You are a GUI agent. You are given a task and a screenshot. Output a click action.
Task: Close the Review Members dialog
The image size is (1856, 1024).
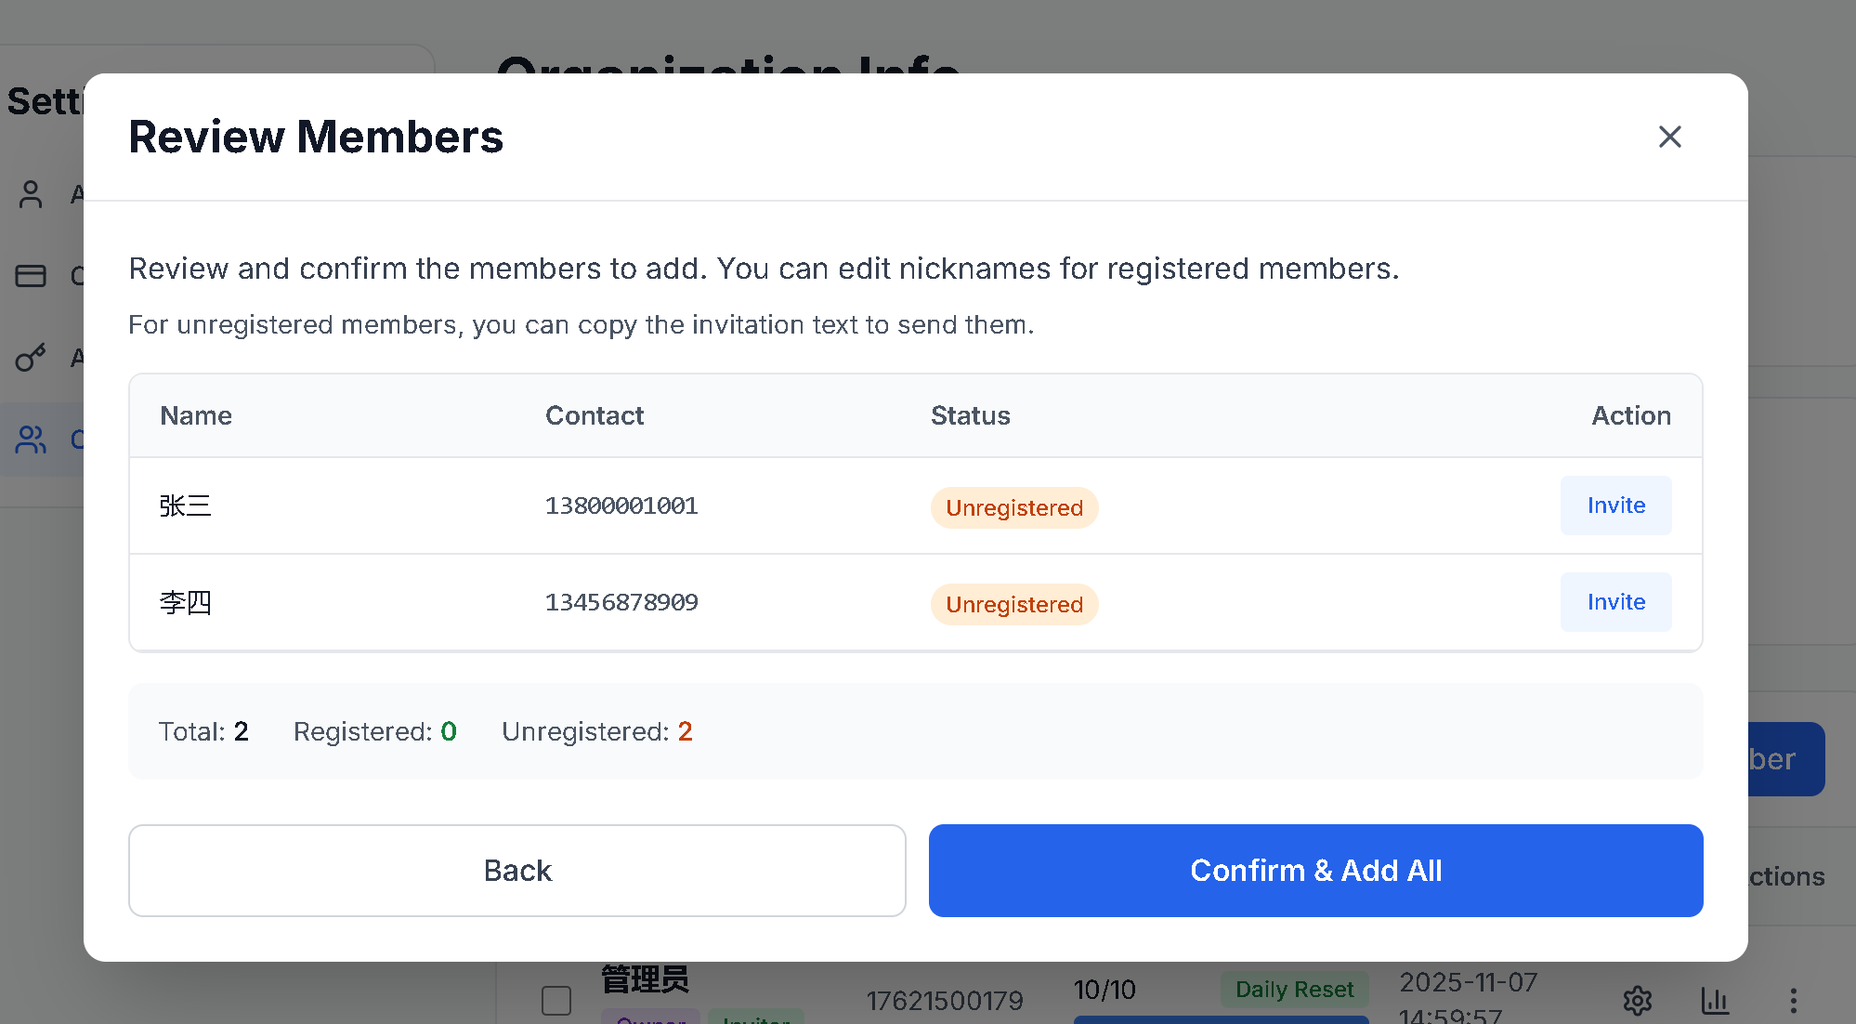click(1669, 137)
